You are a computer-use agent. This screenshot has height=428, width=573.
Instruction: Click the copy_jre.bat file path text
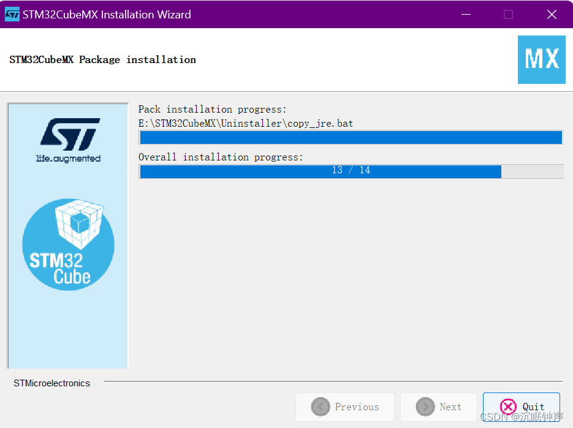pos(246,124)
